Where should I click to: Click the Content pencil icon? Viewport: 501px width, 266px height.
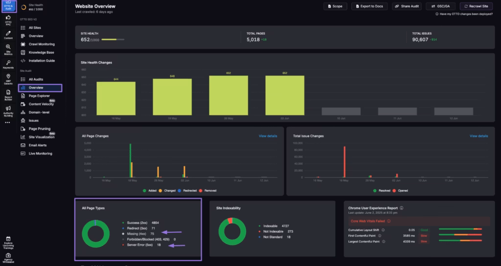8,34
